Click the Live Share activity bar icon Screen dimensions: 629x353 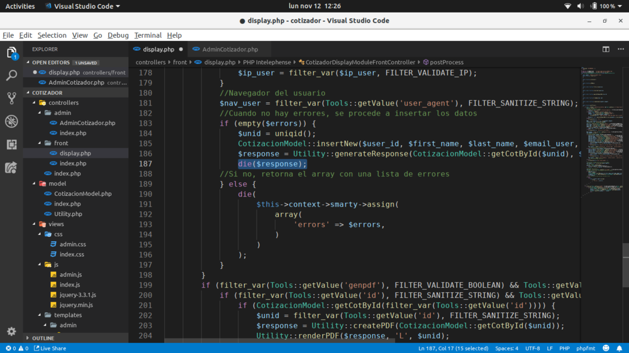[x=11, y=168]
